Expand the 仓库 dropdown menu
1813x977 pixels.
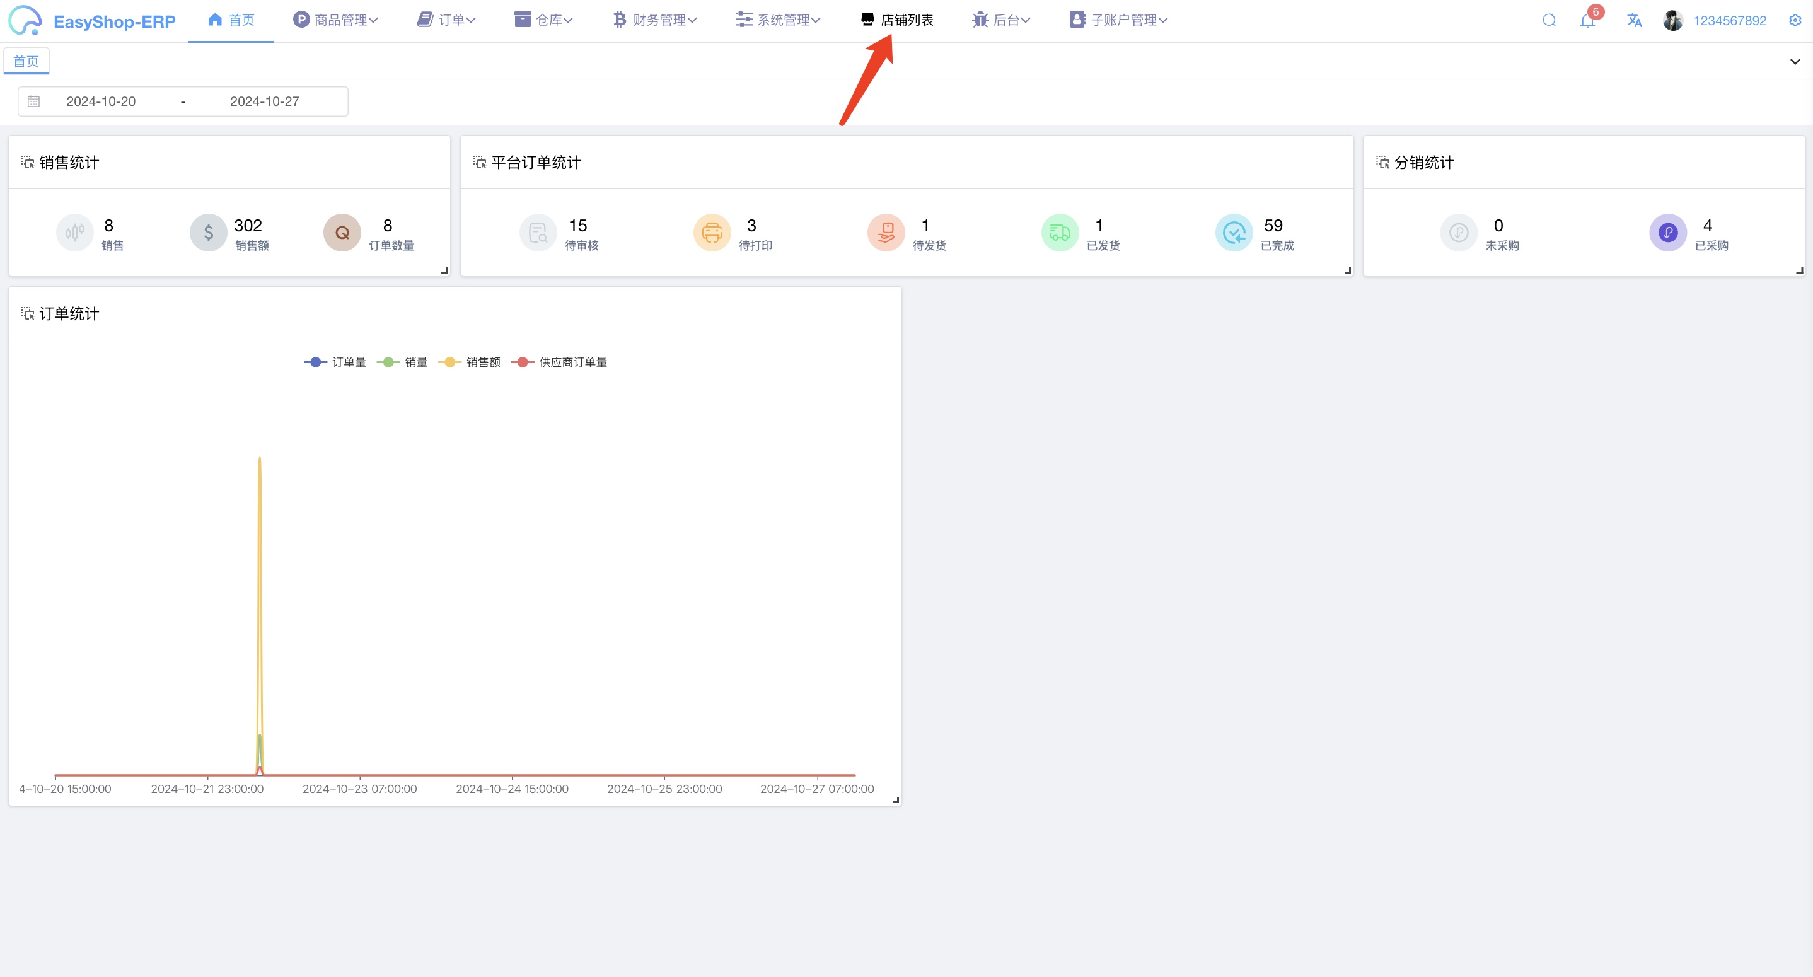(544, 20)
